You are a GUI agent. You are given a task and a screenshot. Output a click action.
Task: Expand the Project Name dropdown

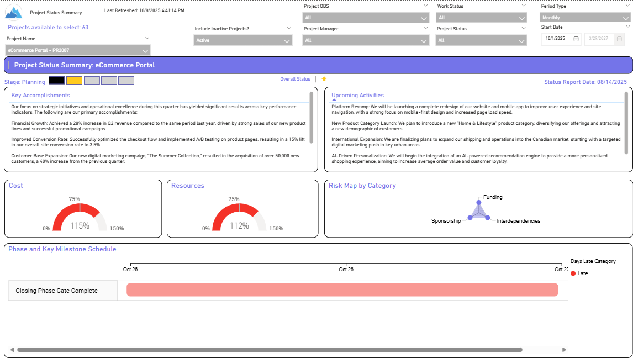pyautogui.click(x=145, y=51)
